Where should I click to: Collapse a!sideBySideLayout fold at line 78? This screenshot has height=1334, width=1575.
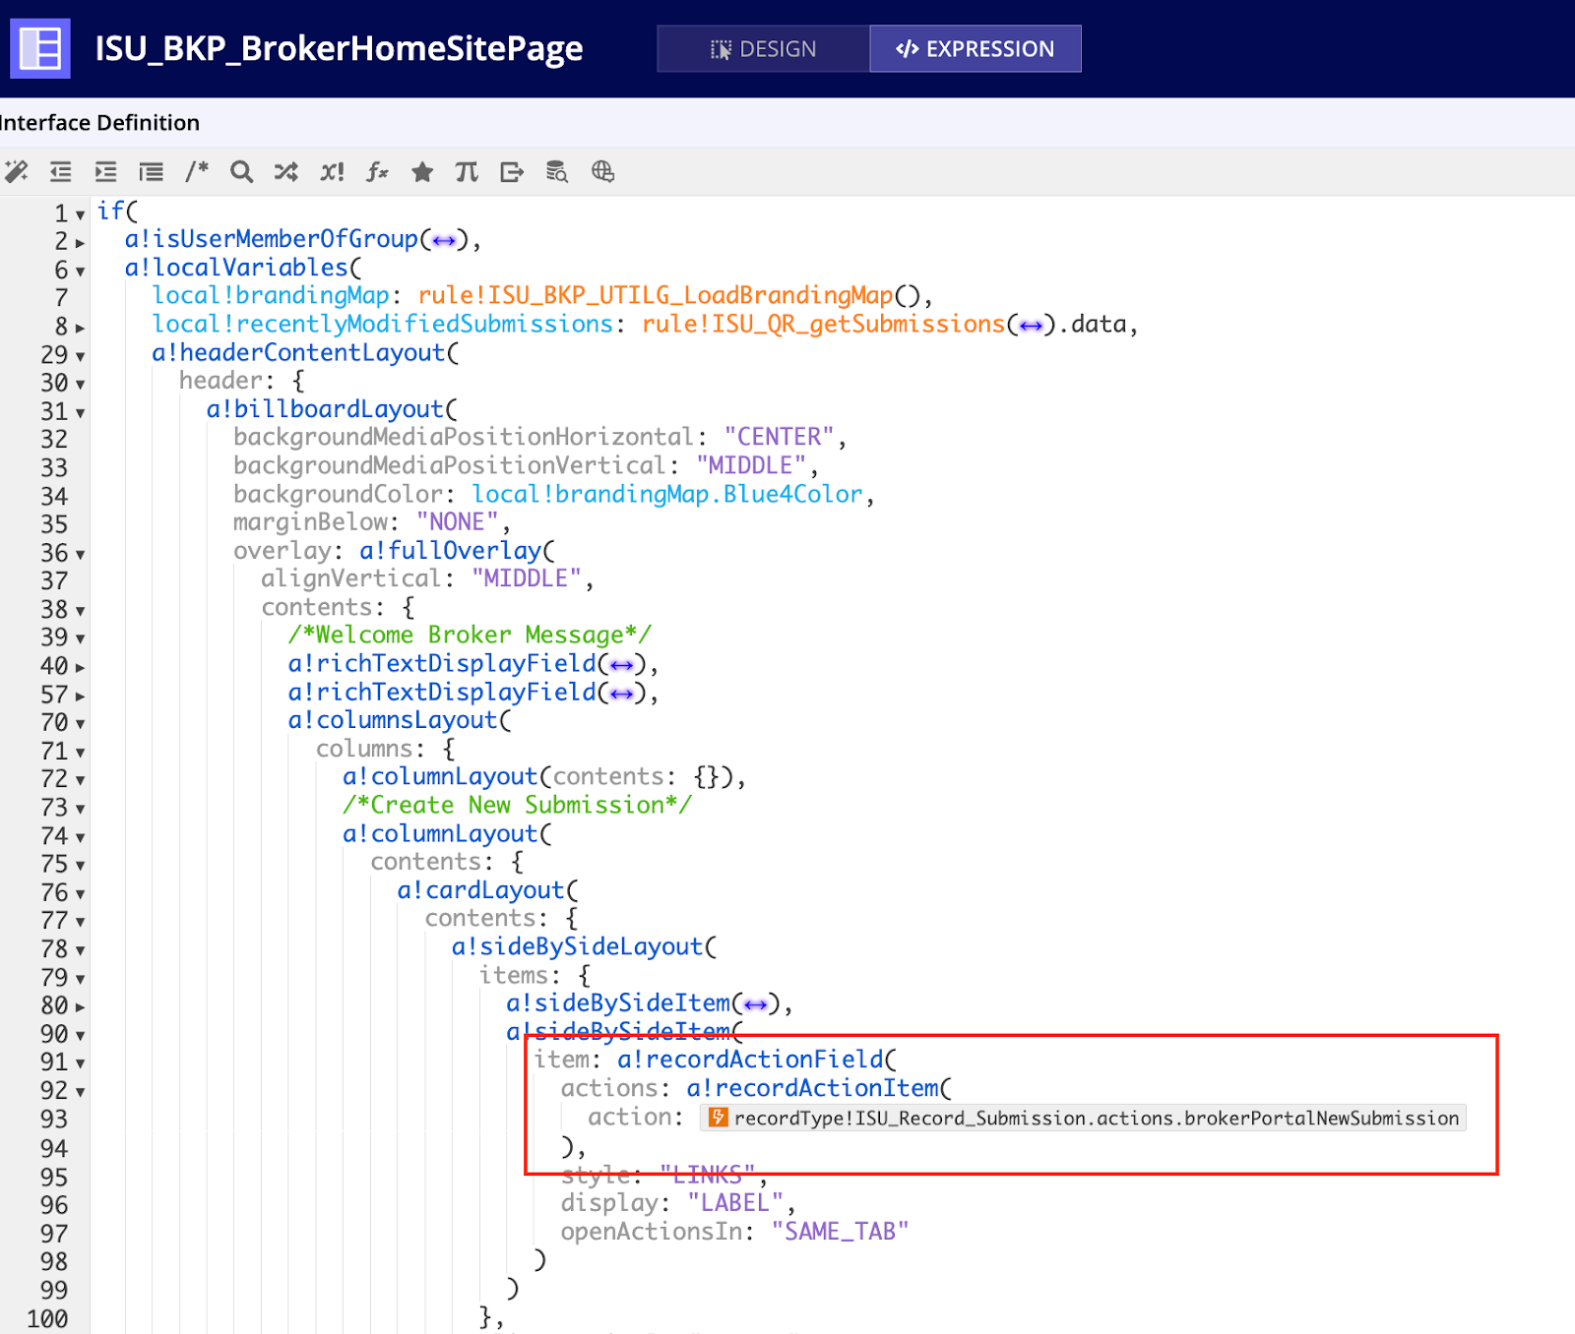click(x=80, y=951)
